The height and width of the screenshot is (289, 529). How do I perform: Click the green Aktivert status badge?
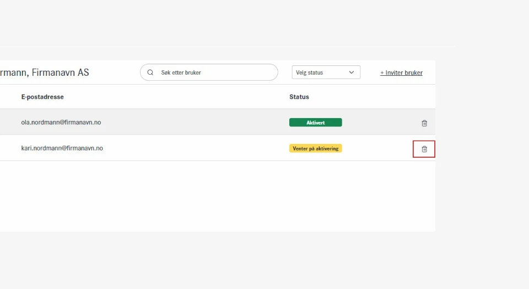click(x=315, y=123)
